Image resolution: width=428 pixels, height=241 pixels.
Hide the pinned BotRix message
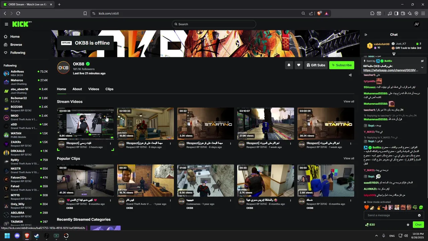click(422, 61)
